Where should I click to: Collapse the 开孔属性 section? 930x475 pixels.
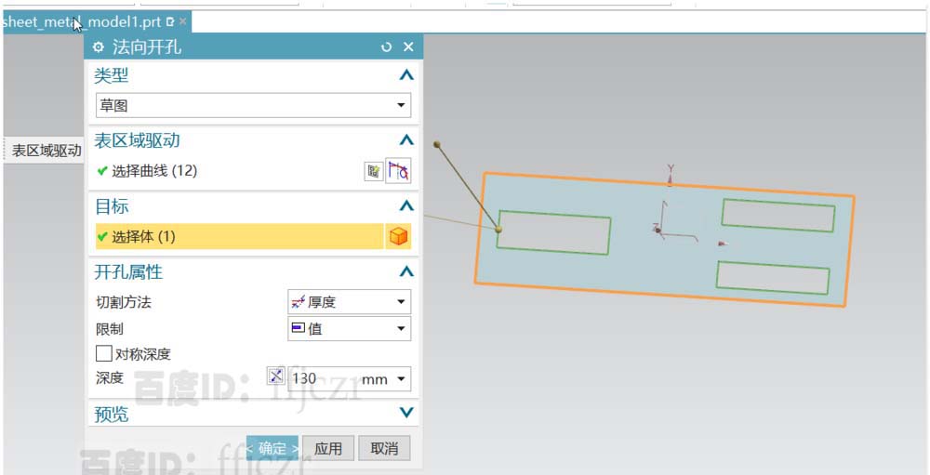tap(406, 271)
